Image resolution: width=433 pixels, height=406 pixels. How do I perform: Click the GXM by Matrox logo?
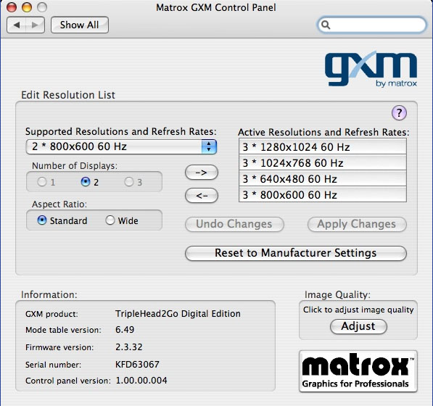371,69
